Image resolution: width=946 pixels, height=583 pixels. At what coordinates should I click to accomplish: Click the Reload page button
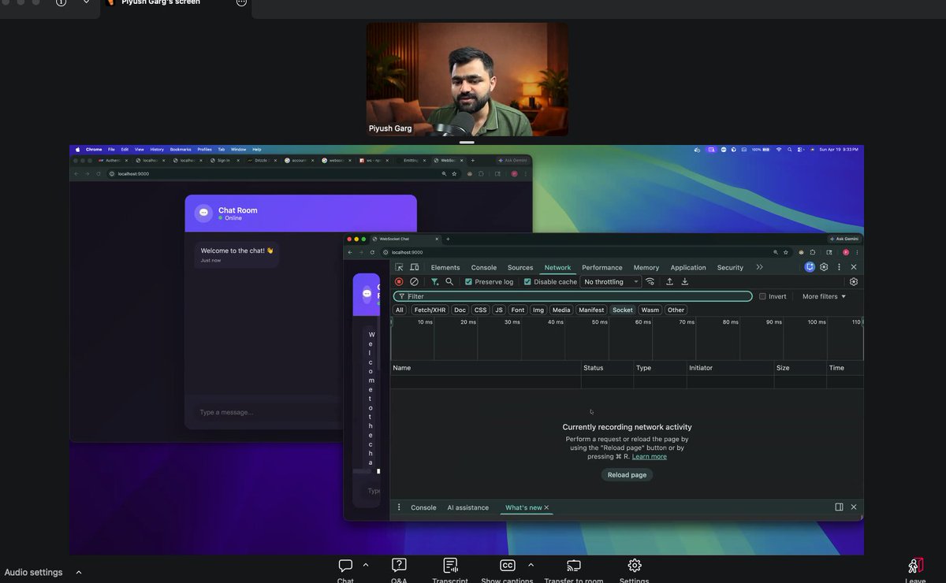pyautogui.click(x=627, y=474)
